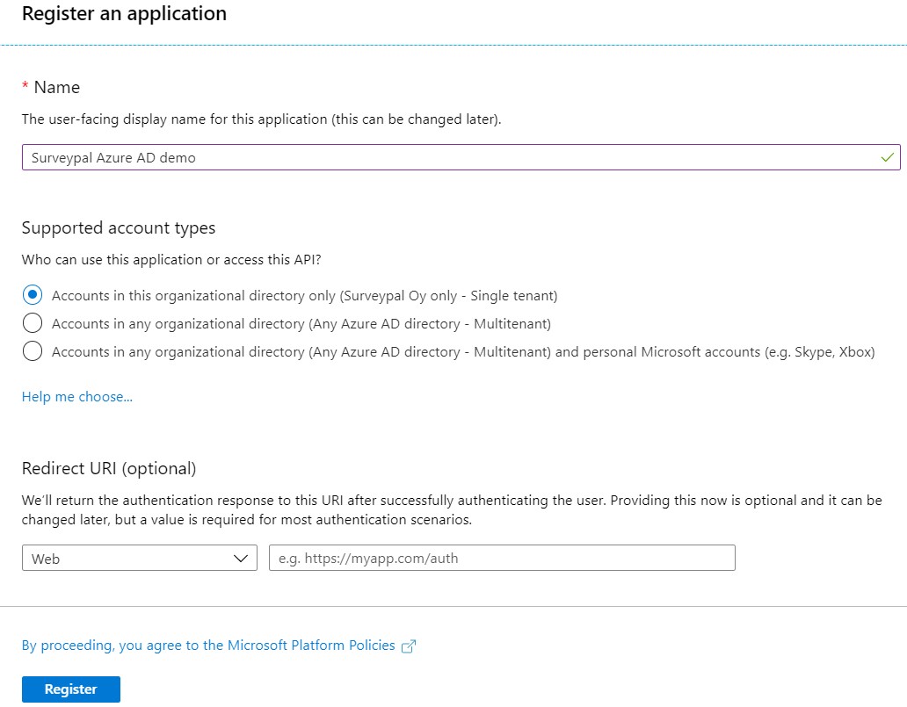
Task: Click the blue Register button
Action: (71, 689)
